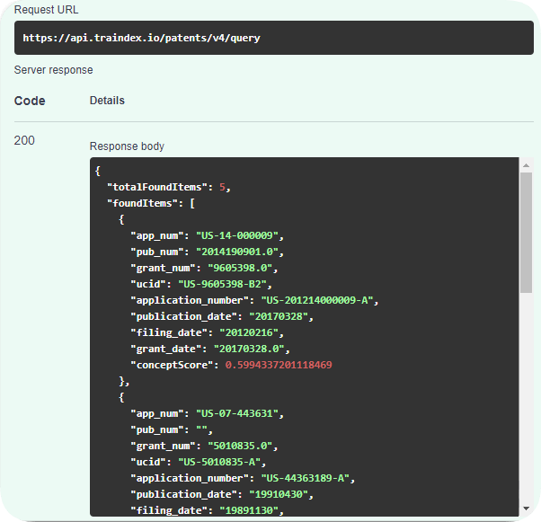The image size is (541, 522).
Task: Click the scrollbar up arrow in response body
Action: (526, 166)
